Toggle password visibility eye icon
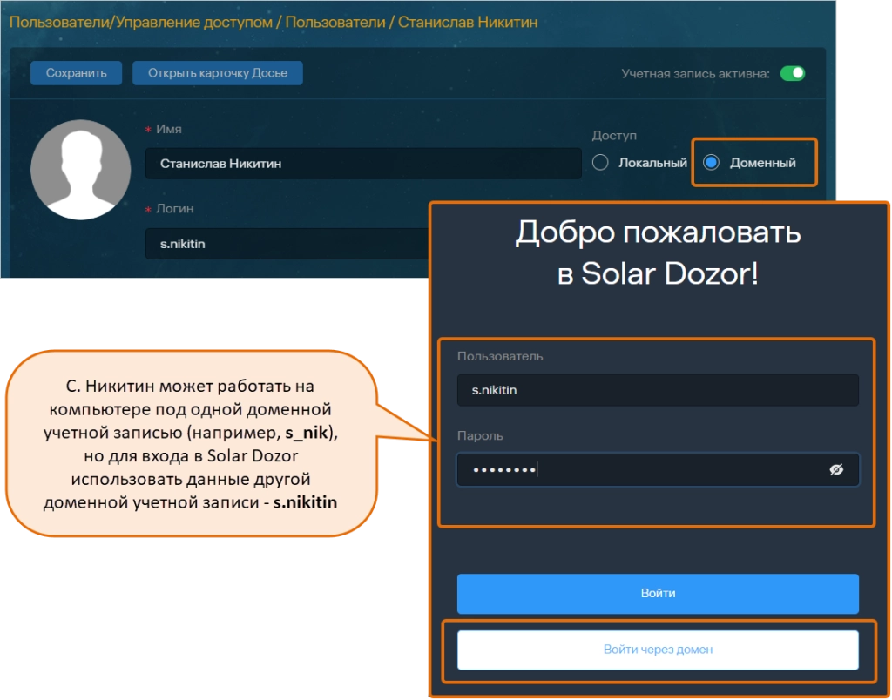892x700 pixels. point(836,469)
